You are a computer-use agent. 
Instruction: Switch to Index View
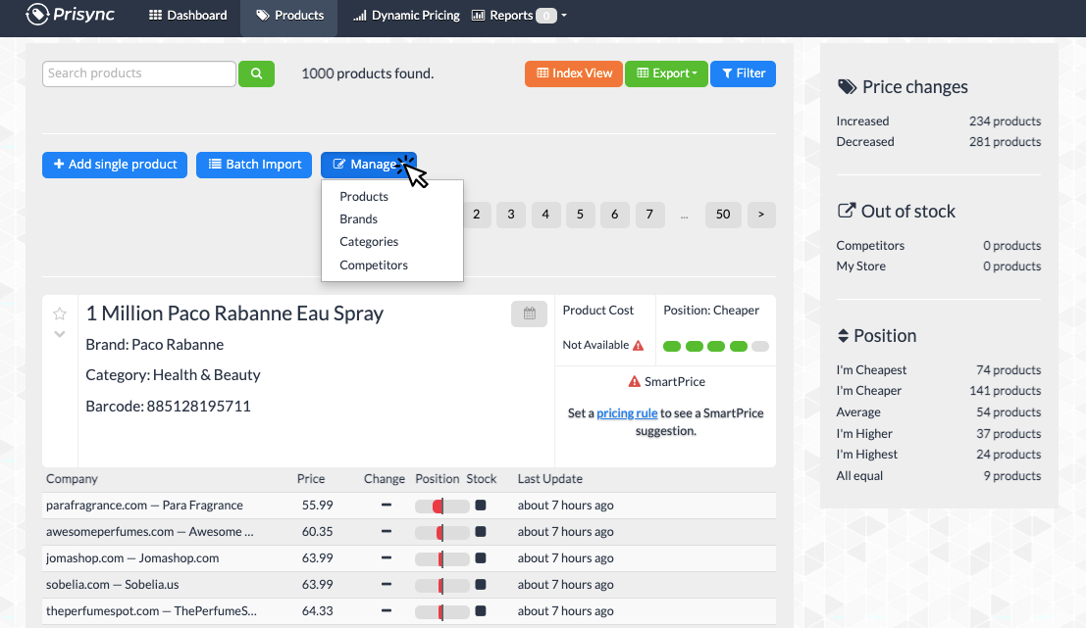574,73
